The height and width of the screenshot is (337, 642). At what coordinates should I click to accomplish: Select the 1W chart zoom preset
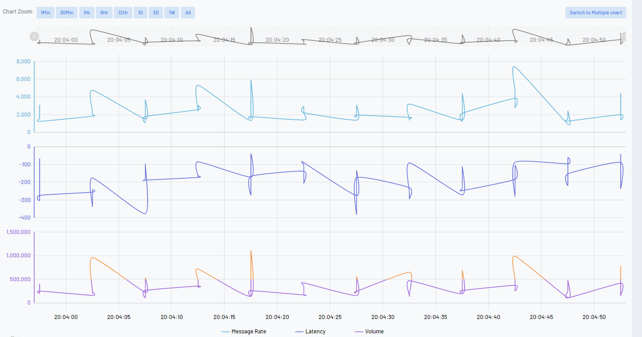coord(172,12)
